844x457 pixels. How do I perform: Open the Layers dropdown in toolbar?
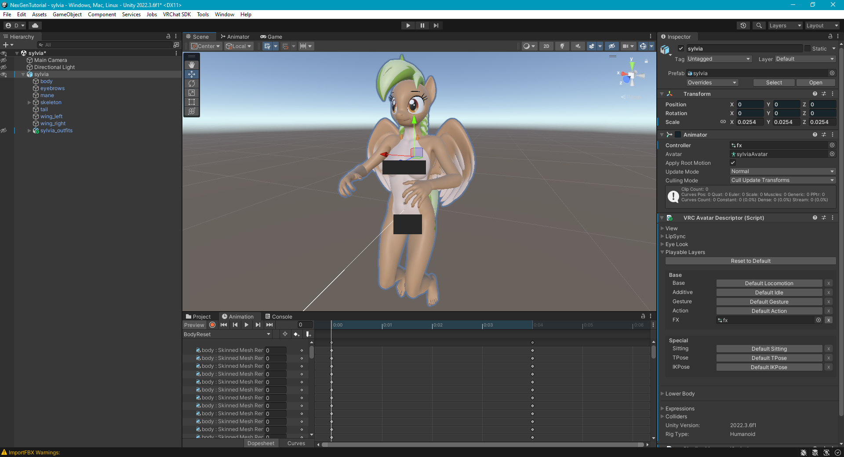[785, 25]
